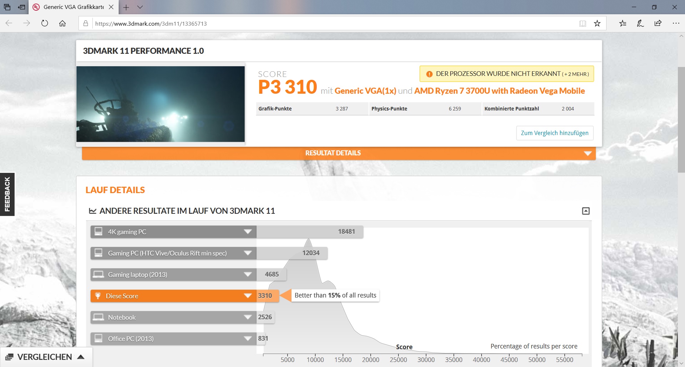The width and height of the screenshot is (685, 367).
Task: Click Better than 15% tooltip
Action: (x=335, y=295)
